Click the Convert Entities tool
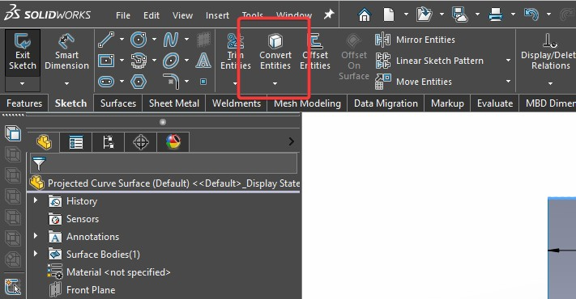The height and width of the screenshot is (299, 576). pyautogui.click(x=275, y=51)
